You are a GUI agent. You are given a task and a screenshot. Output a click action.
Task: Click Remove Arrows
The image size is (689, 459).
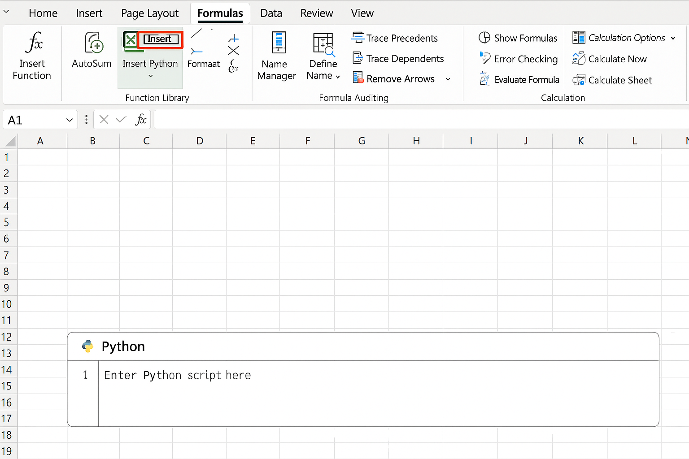pyautogui.click(x=394, y=79)
